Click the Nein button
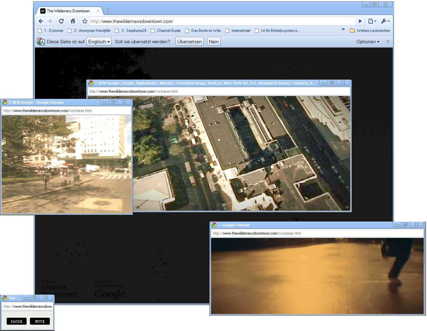427x331 pixels. [x=214, y=42]
